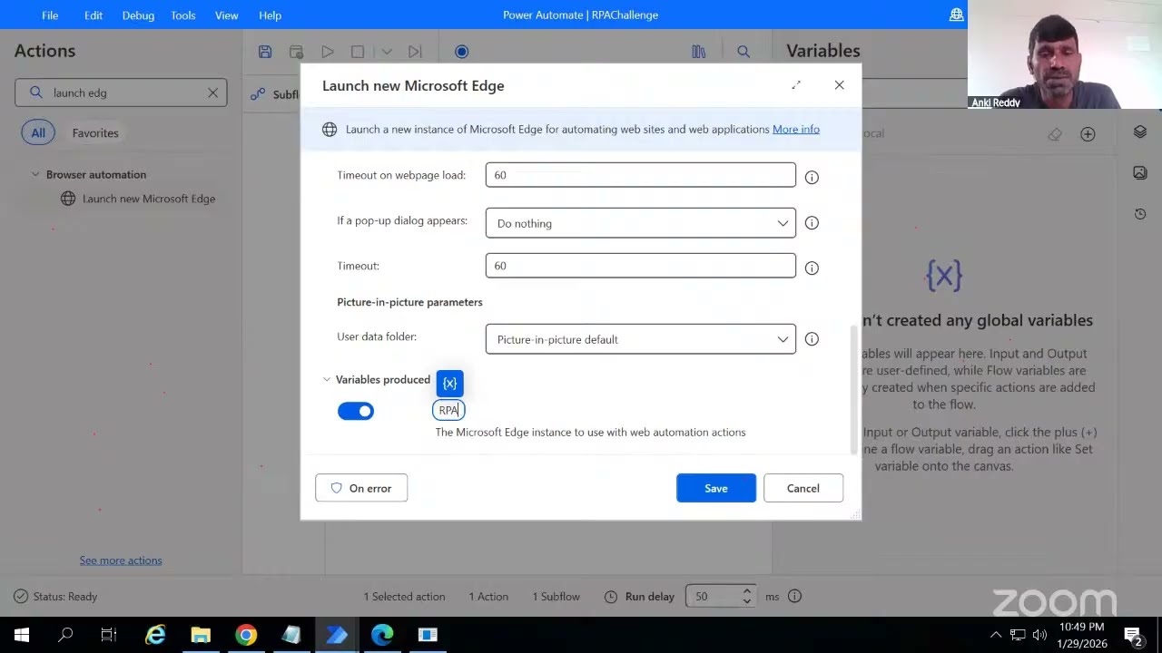Click the Cancel button

tap(803, 488)
